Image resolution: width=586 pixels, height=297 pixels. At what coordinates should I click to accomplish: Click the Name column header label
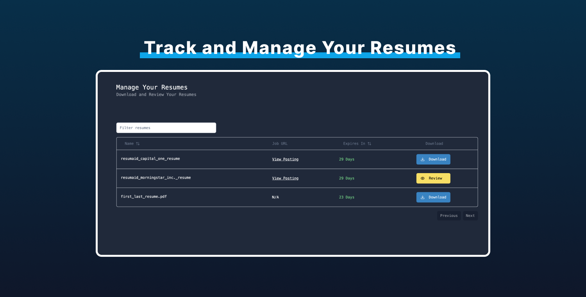click(x=129, y=144)
